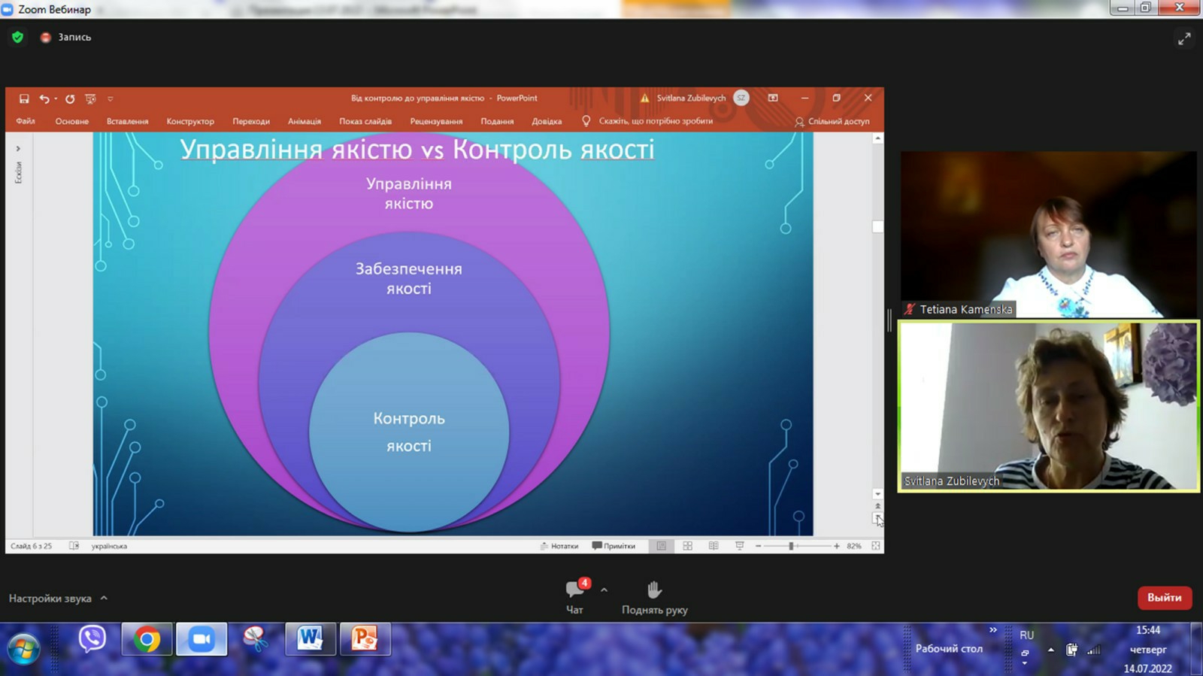Click the red Выйти leave button
1203x676 pixels.
1164,598
